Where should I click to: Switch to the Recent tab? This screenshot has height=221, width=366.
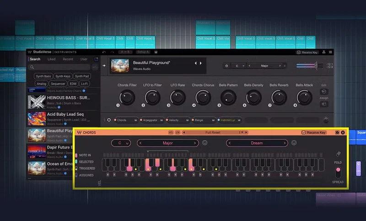pyautogui.click(x=68, y=59)
